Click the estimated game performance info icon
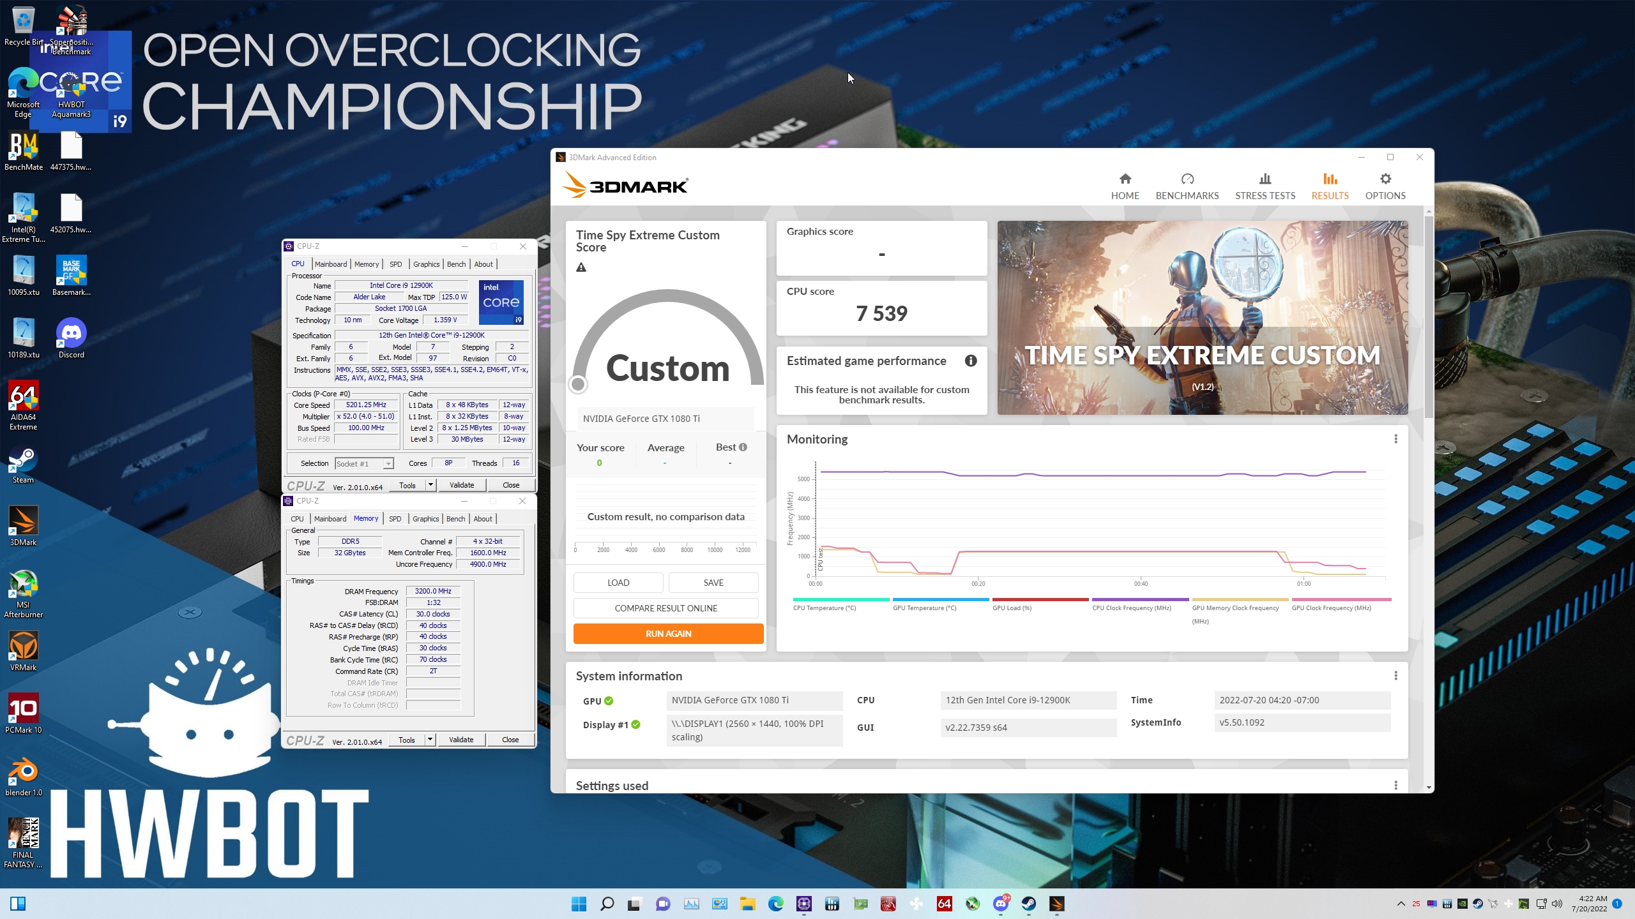 click(970, 361)
